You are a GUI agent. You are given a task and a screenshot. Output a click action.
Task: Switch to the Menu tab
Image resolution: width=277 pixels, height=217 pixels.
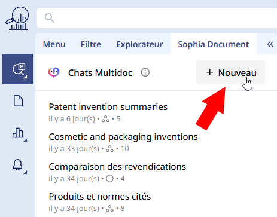click(54, 44)
